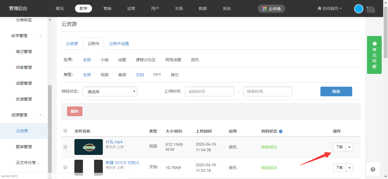Click the red 删除 button
Viewport: 388px width, 179px height.
tap(75, 111)
